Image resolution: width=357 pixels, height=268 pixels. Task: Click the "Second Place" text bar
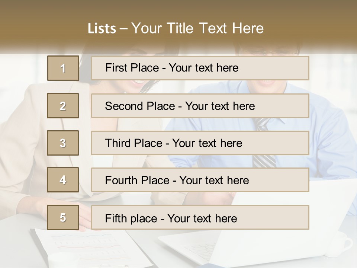click(200, 106)
